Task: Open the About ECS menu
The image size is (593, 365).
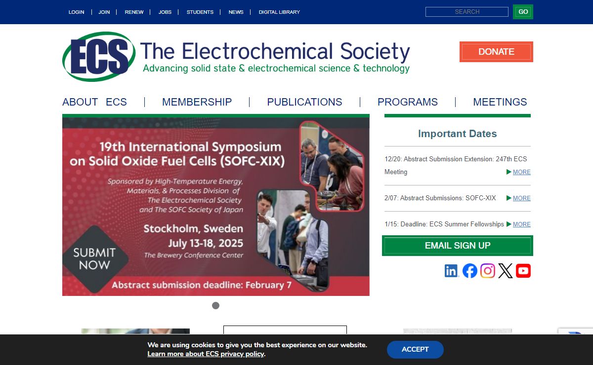Action: click(94, 102)
